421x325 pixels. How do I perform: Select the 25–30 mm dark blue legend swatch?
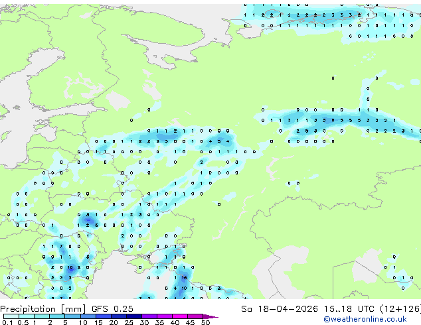pos(134,316)
